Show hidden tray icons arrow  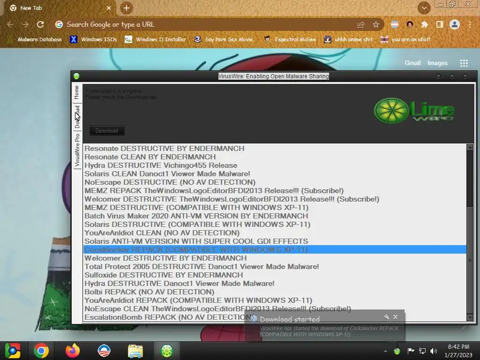pos(385,351)
